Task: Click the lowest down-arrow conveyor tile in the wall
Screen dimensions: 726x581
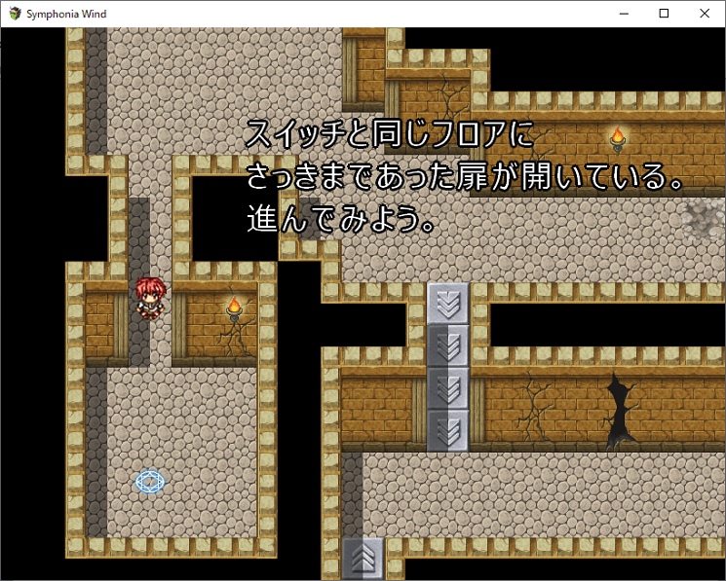Action: click(x=448, y=431)
